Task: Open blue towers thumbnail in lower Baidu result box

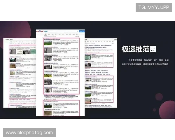Action: pos(48,105)
